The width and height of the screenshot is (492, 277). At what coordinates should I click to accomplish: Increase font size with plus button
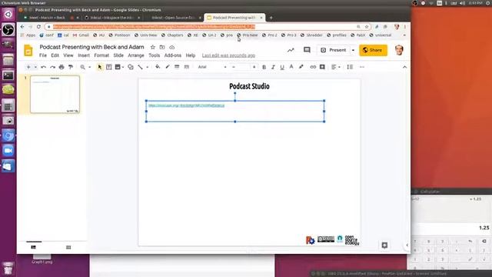pos(254,67)
